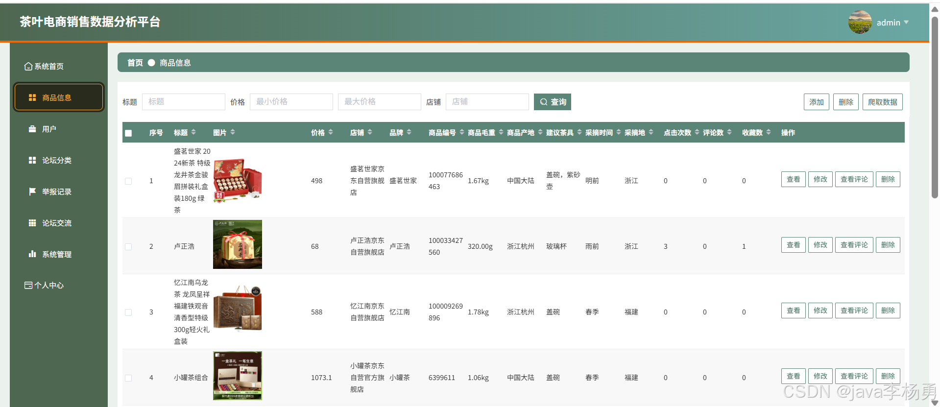
Task: Focus the 店铺 search input
Action: (x=487, y=102)
